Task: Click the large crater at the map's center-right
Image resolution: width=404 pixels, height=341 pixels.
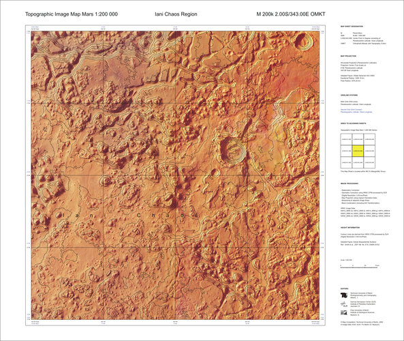Action: [234, 151]
